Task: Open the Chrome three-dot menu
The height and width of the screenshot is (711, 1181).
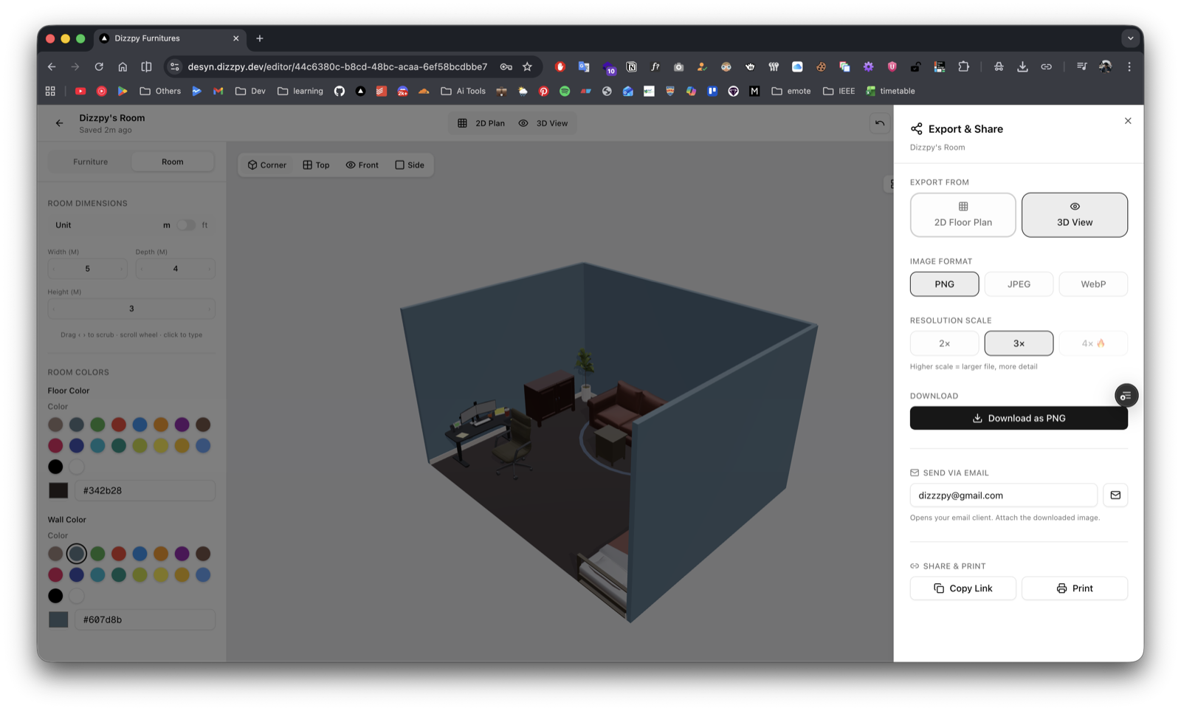Action: 1129,66
